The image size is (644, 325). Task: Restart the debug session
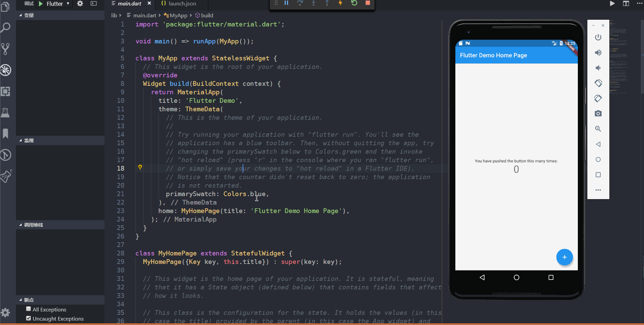pyautogui.click(x=354, y=3)
